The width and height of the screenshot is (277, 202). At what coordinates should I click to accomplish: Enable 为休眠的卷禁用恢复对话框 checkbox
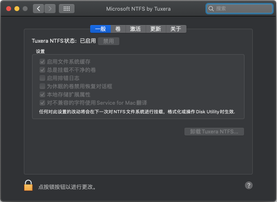pos(42,86)
